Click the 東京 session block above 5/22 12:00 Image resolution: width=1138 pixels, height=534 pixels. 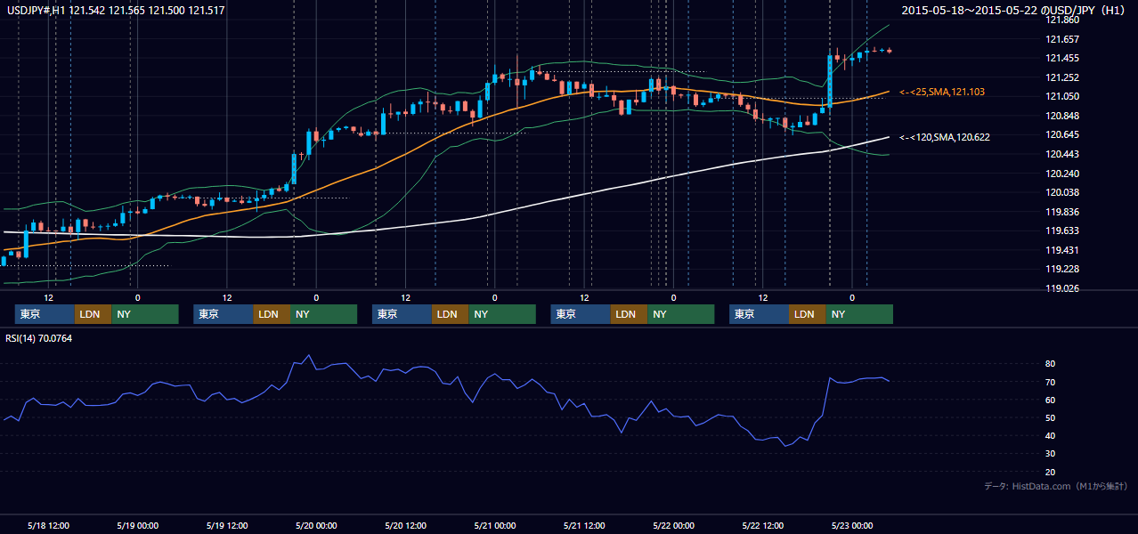760,314
